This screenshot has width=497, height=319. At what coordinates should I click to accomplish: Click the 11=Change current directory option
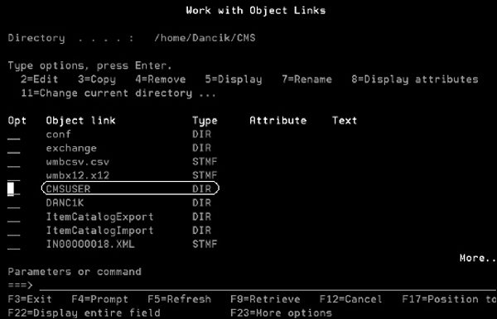click(118, 93)
